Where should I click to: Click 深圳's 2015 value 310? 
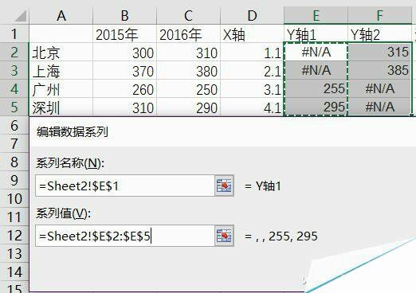pyautogui.click(x=125, y=107)
